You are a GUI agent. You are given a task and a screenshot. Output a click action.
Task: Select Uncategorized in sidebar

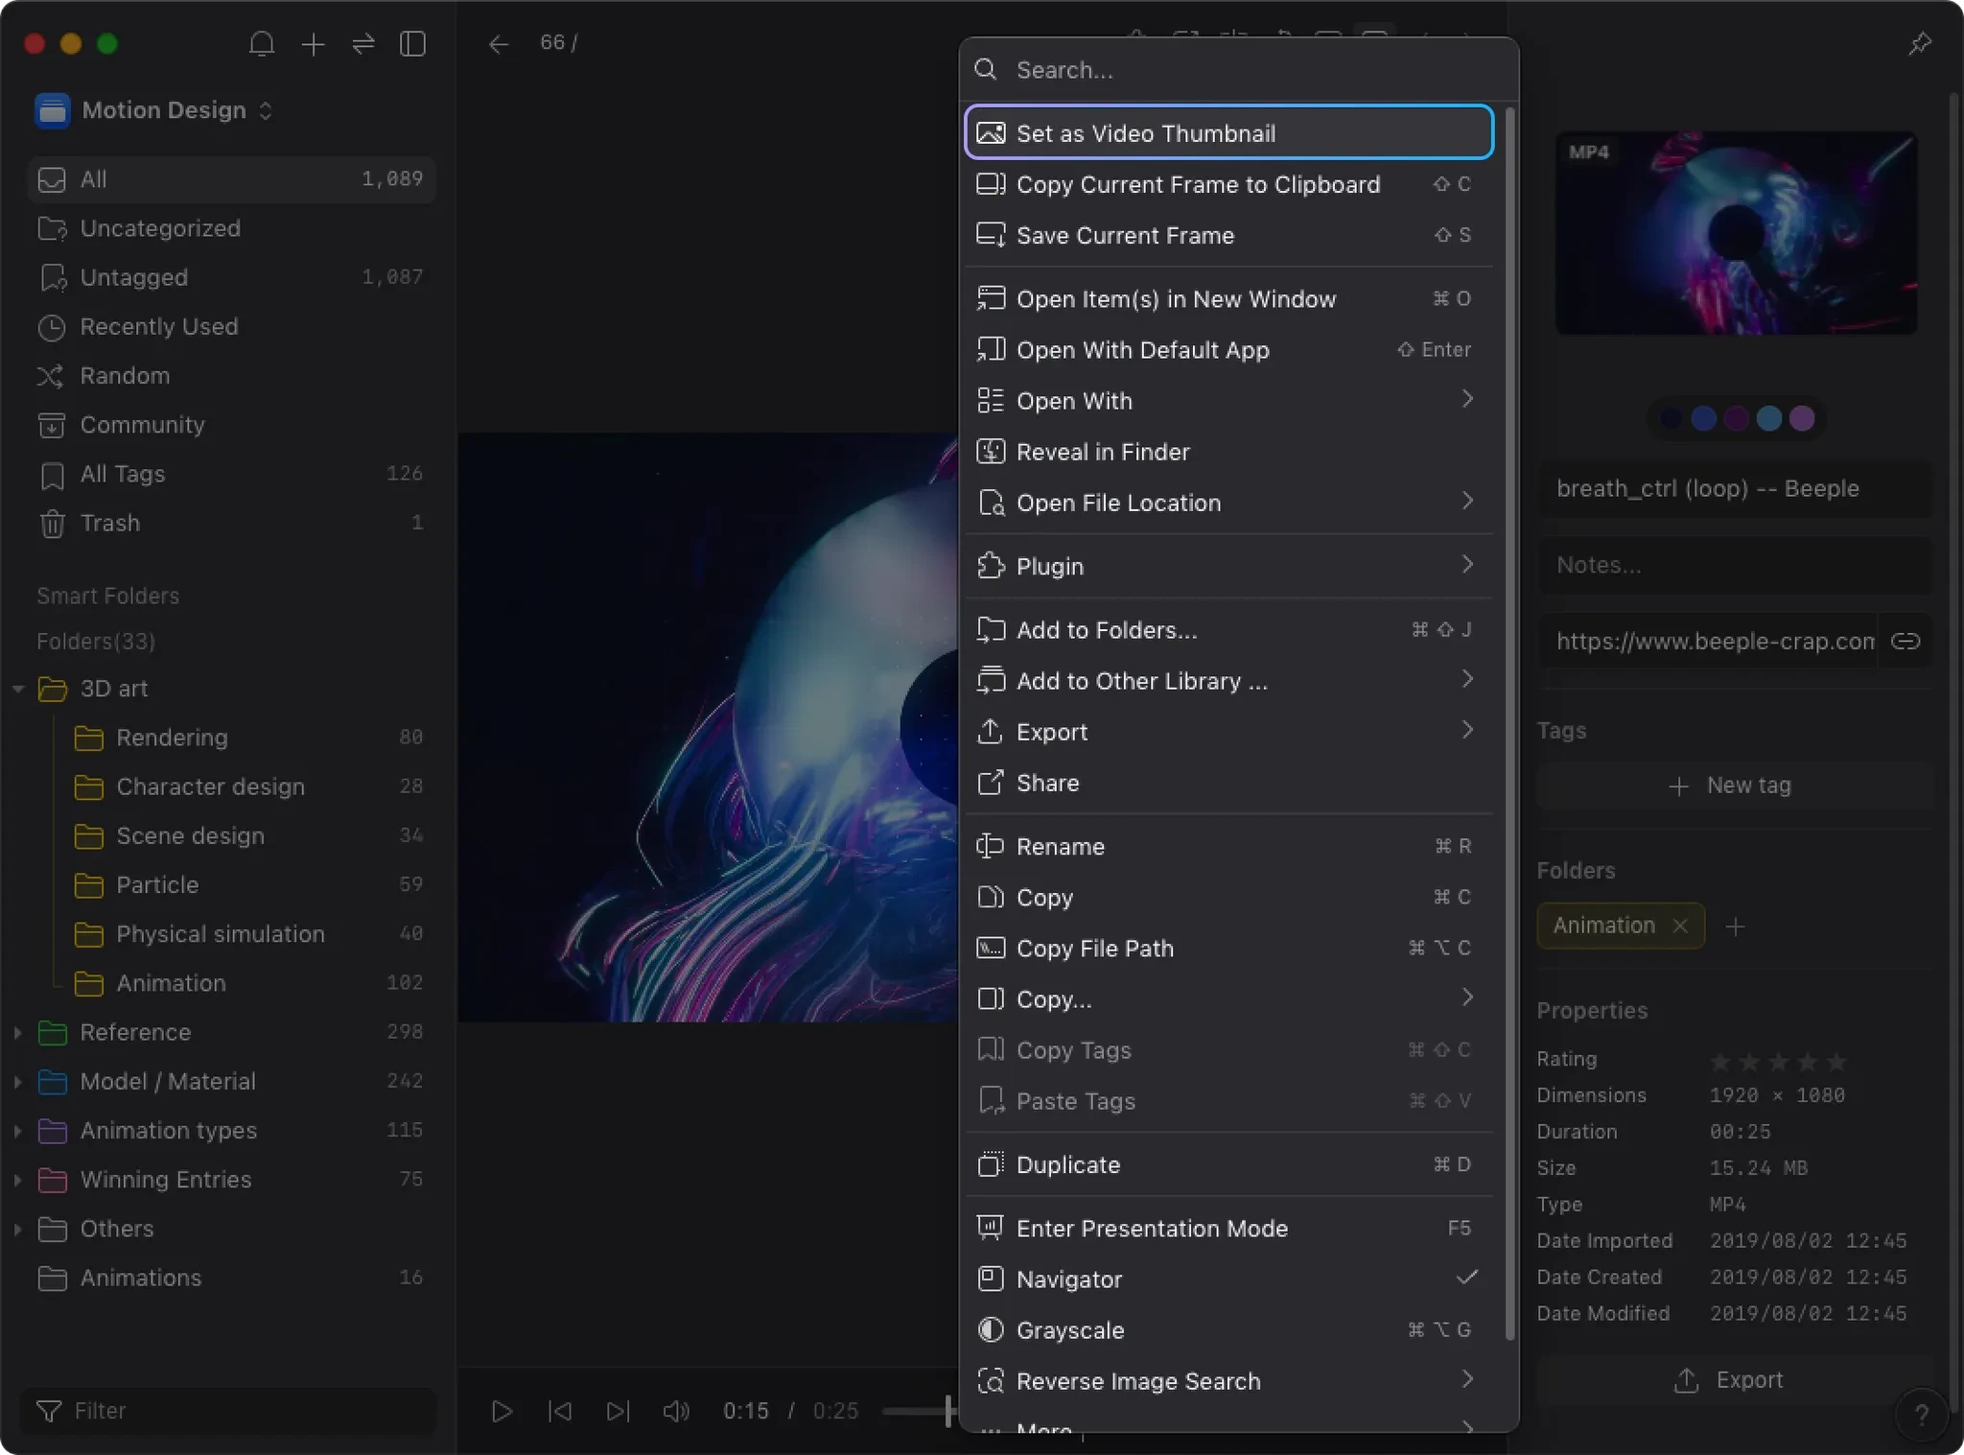pyautogui.click(x=232, y=228)
